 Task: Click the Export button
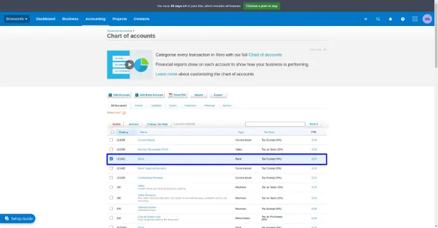pyautogui.click(x=218, y=95)
